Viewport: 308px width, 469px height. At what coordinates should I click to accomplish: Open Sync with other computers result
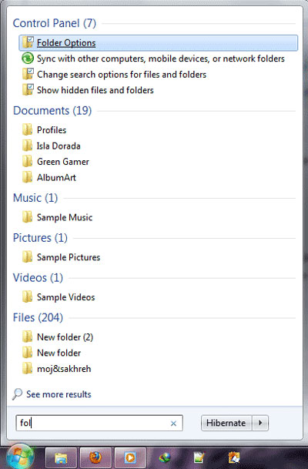click(161, 59)
